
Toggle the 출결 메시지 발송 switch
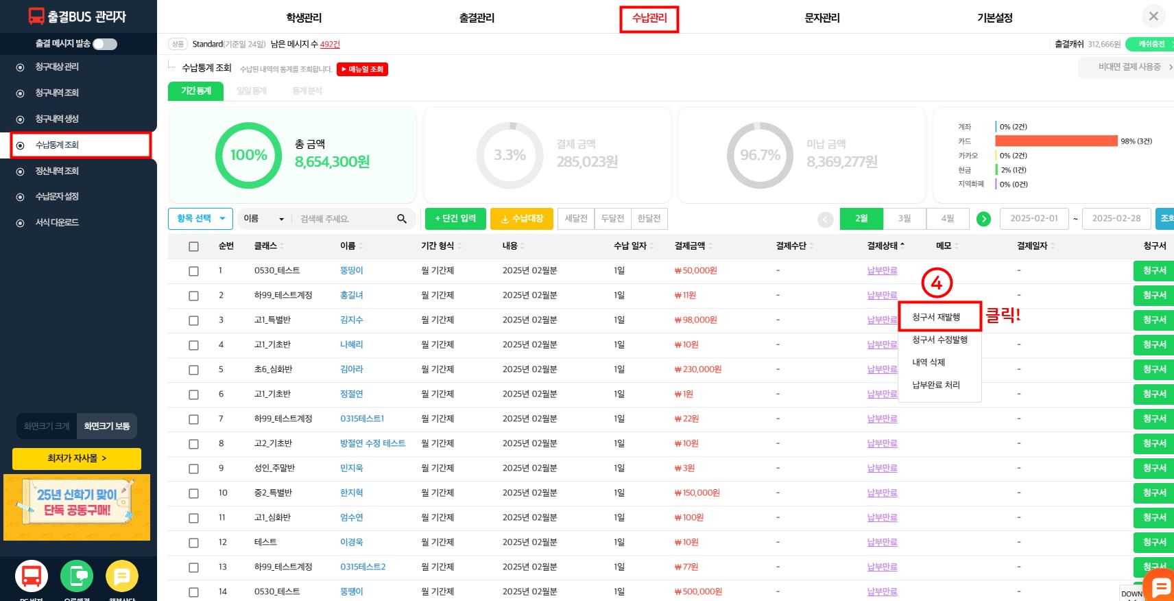click(105, 44)
